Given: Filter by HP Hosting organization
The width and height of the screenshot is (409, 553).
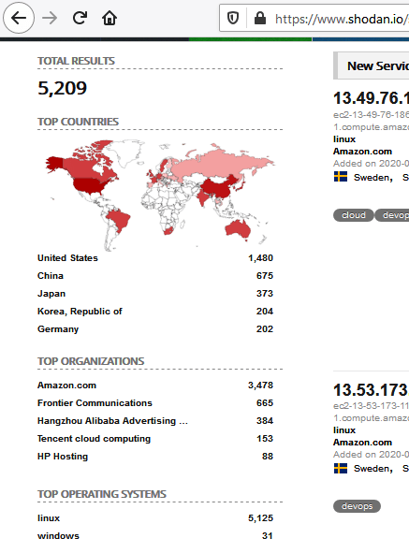Looking at the screenshot, I should [x=63, y=457].
